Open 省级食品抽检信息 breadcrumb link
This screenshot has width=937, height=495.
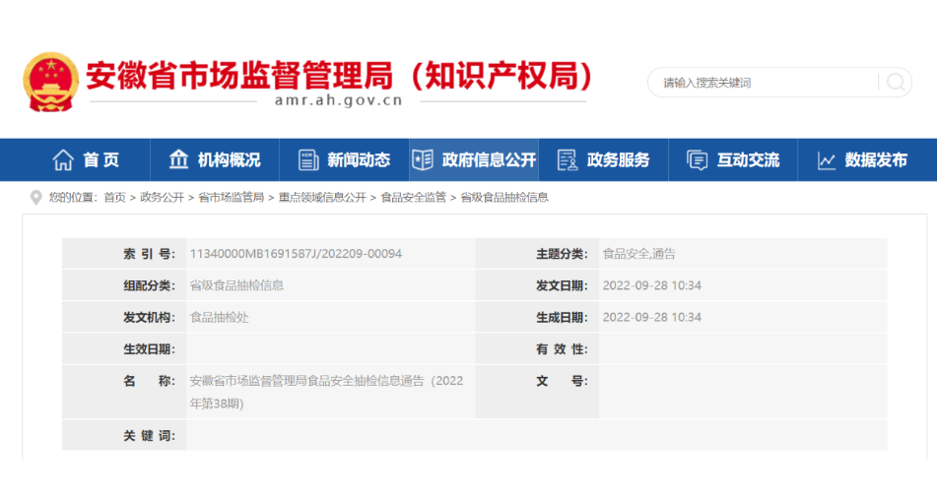click(x=504, y=198)
